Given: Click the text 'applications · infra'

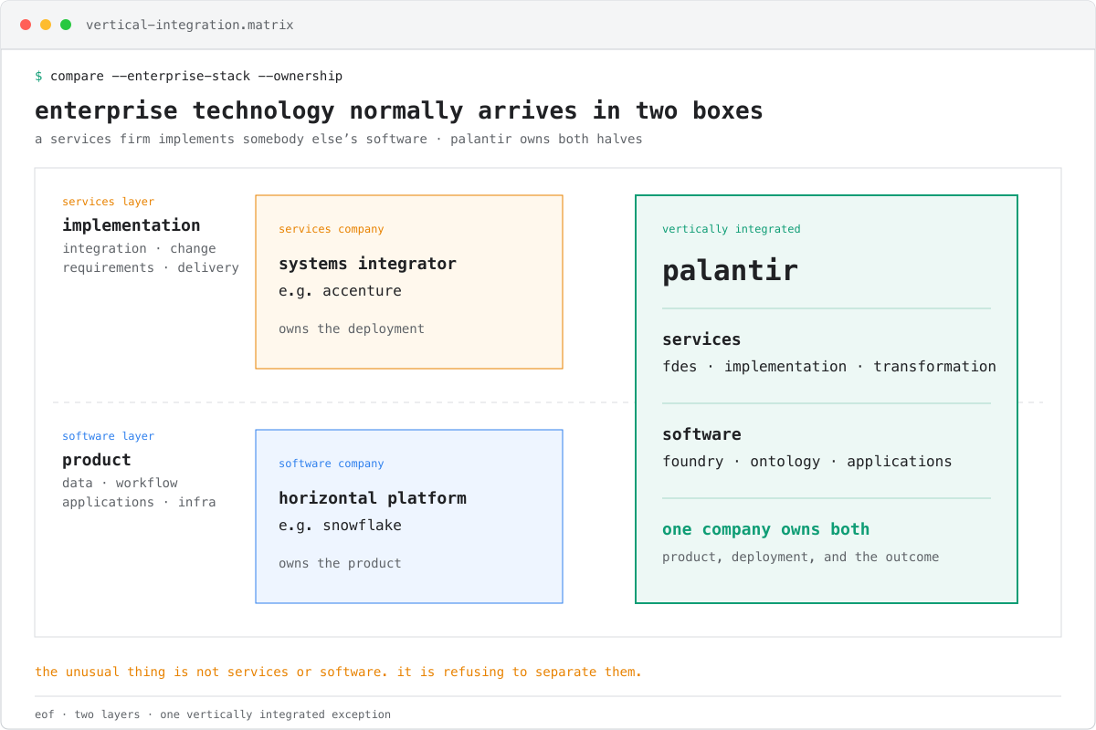Looking at the screenshot, I should (x=139, y=502).
